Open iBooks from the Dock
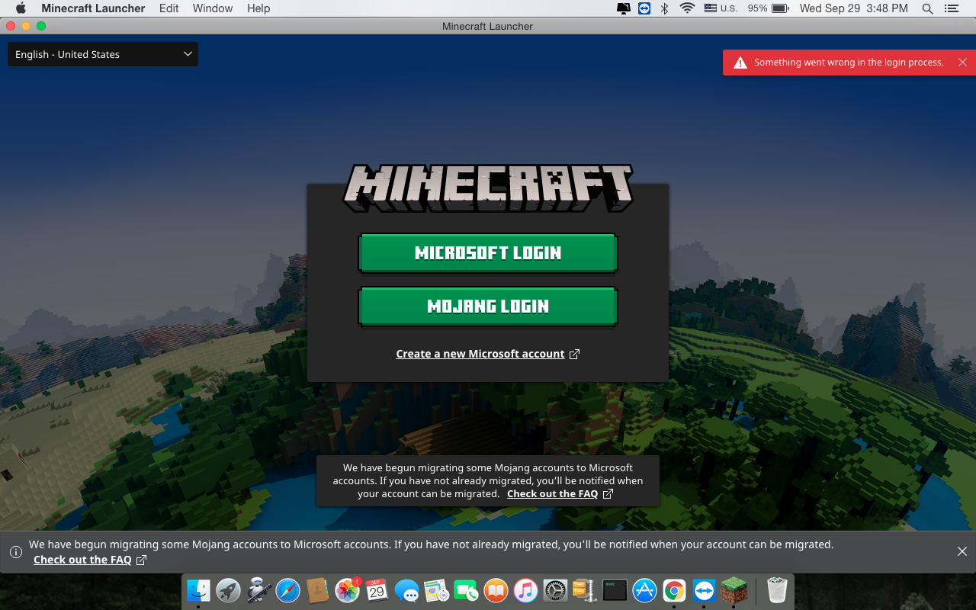Image resolution: width=976 pixels, height=610 pixels. (496, 590)
